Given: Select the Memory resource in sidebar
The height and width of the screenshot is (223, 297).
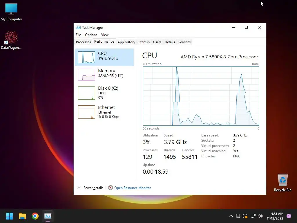Looking at the screenshot, I should [x=104, y=74].
